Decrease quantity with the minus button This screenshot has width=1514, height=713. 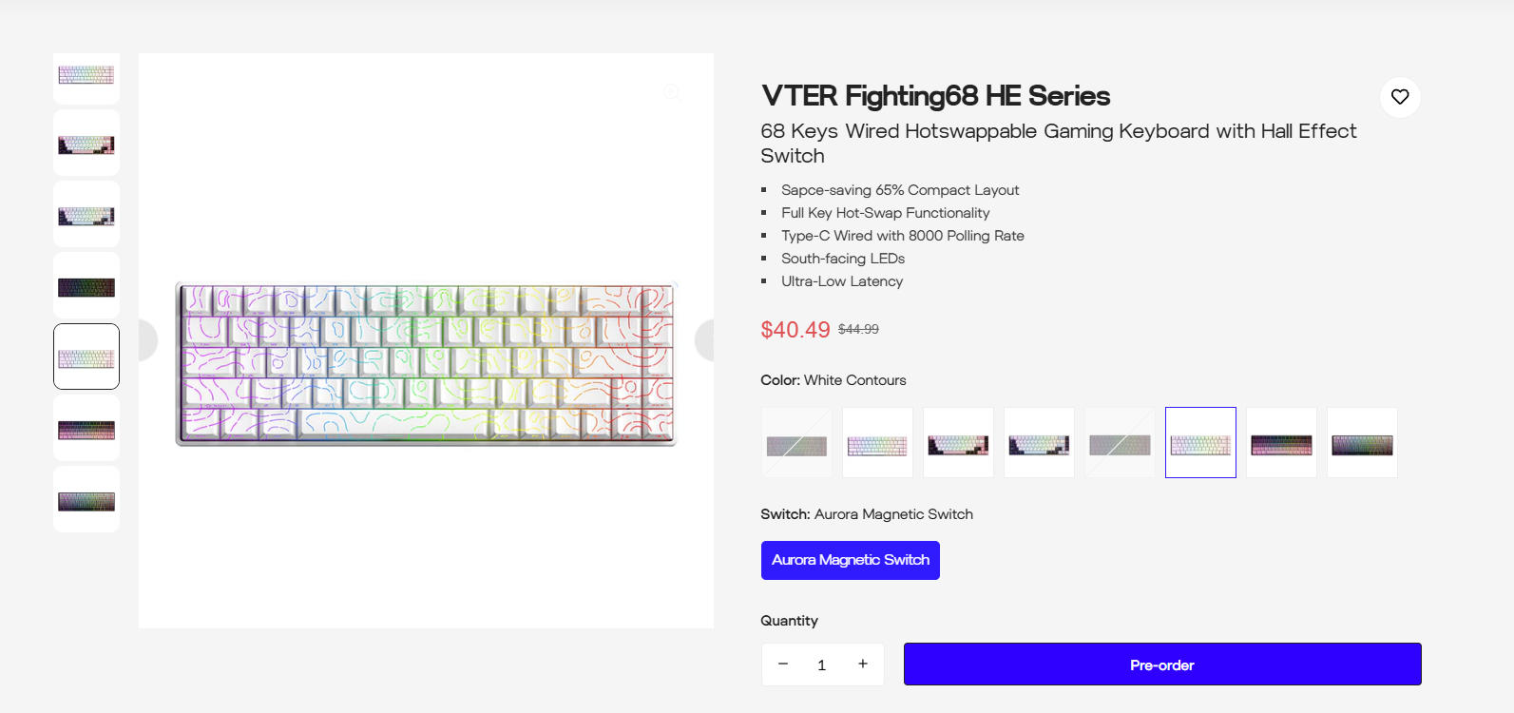click(x=783, y=664)
